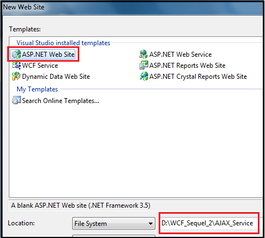Click the D:\WCF_Sequel_2\AJAX_Service path field
The width and height of the screenshot is (265, 238).
[x=209, y=223]
